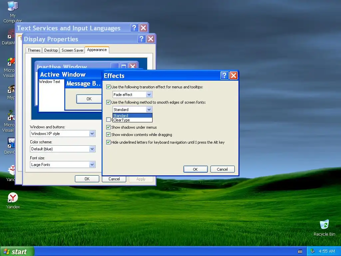This screenshot has height=256, width=341.
Task: Confirm the Effects dialog with OK
Action: pos(195,169)
